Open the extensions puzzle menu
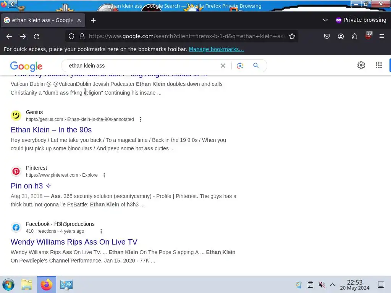The width and height of the screenshot is (391, 293). (354, 36)
